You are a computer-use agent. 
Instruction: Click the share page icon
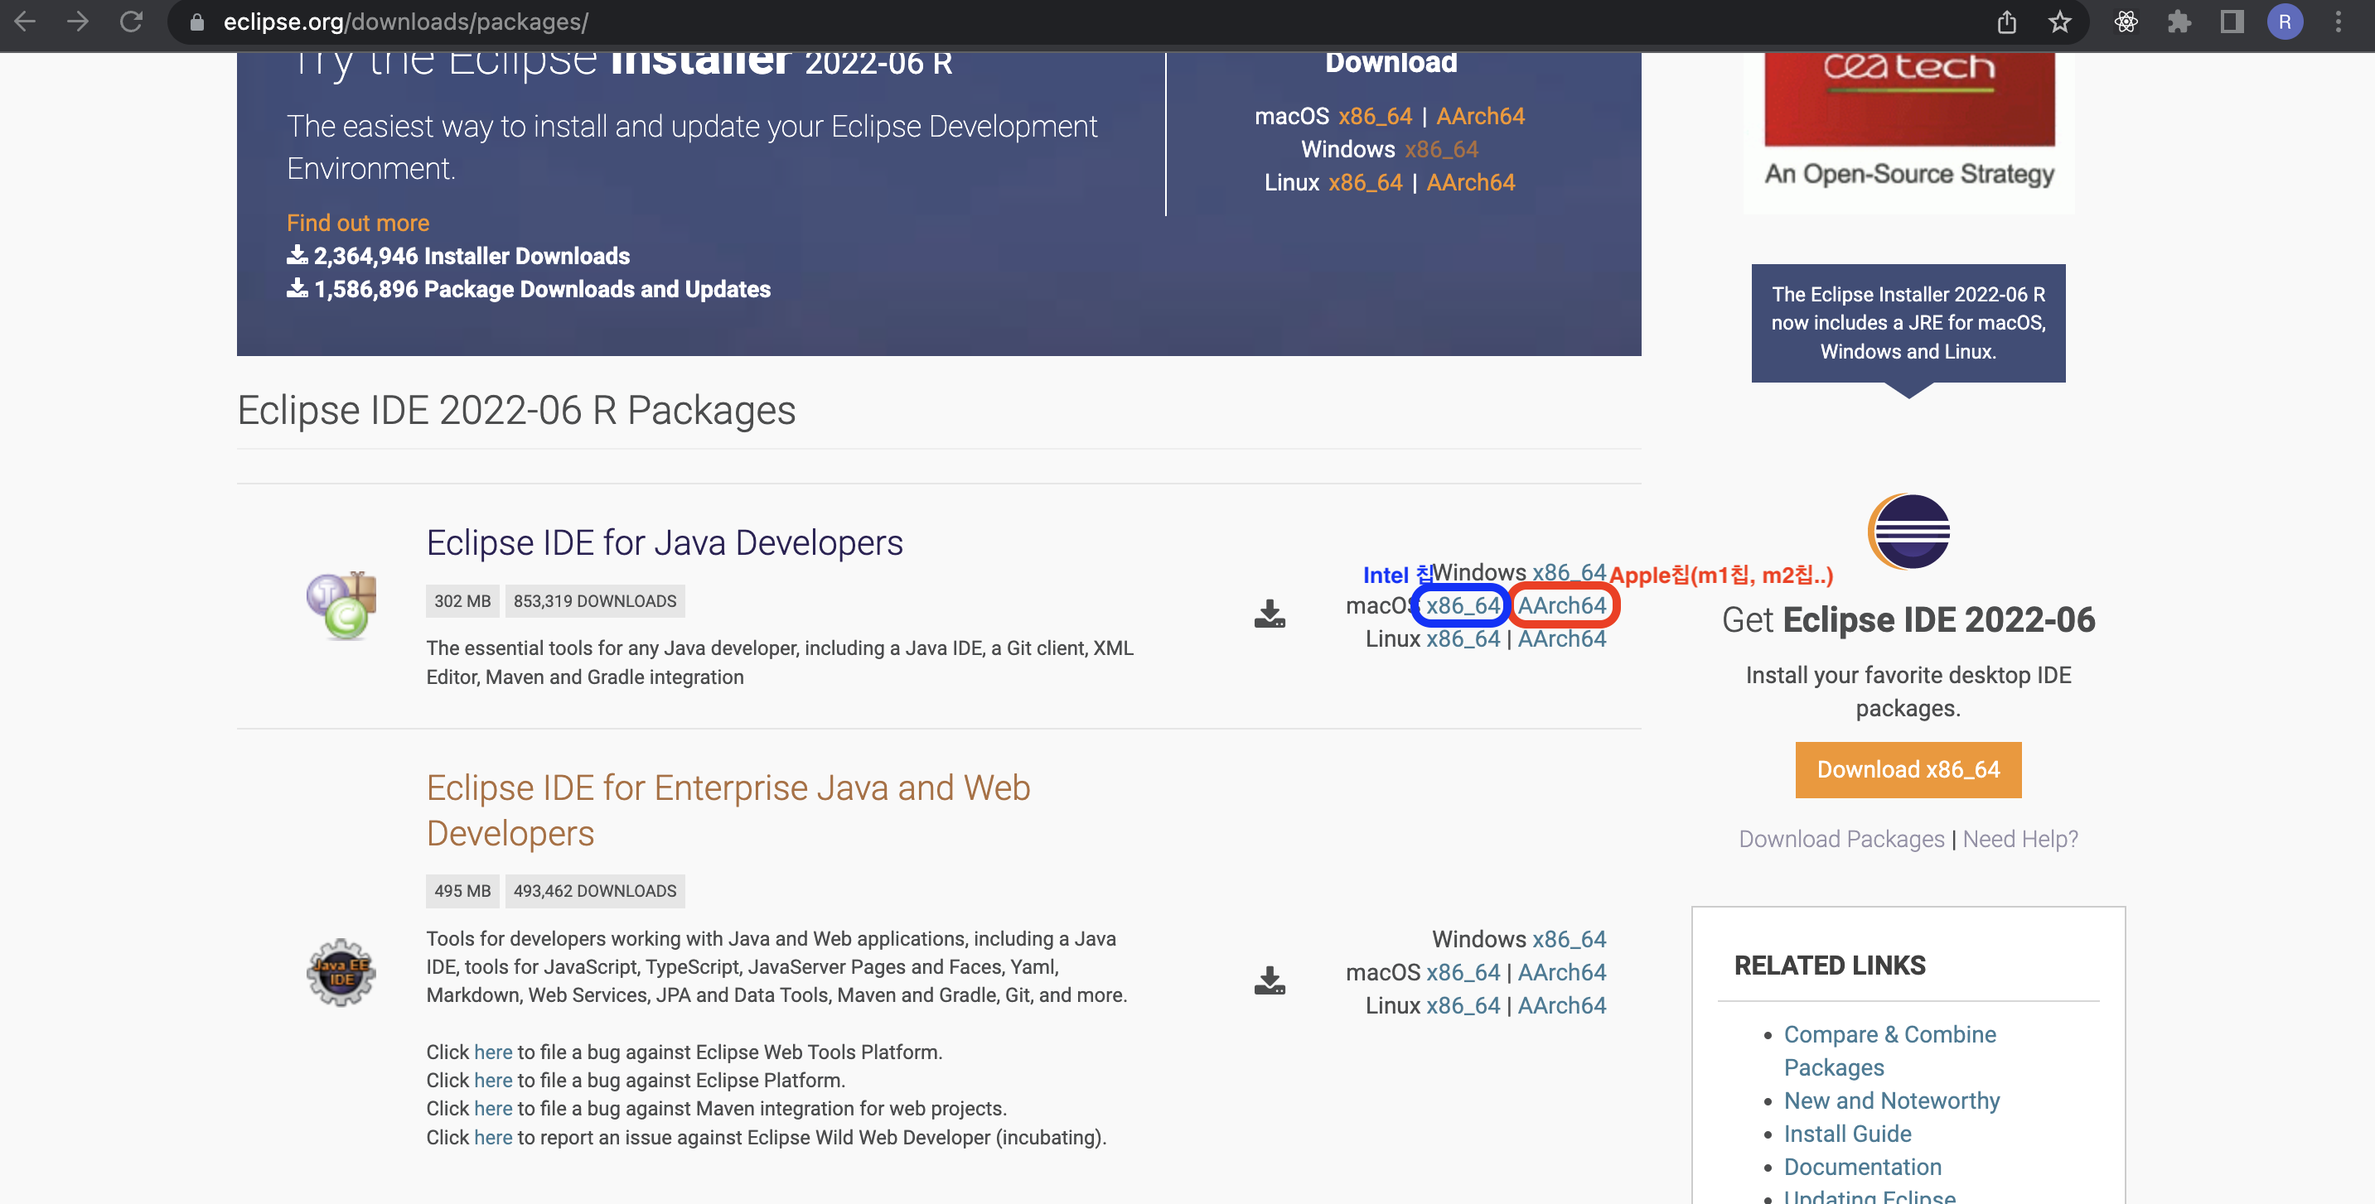click(2006, 22)
